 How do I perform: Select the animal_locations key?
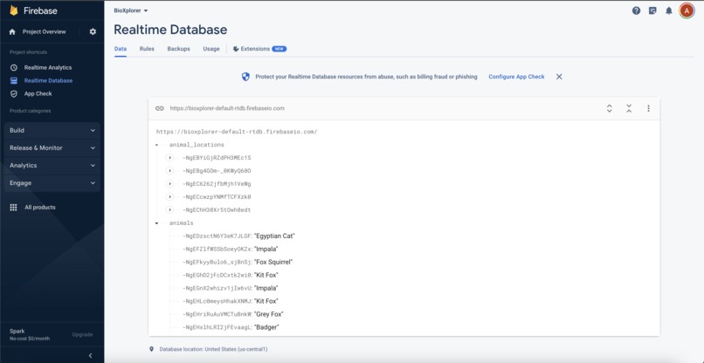click(197, 145)
